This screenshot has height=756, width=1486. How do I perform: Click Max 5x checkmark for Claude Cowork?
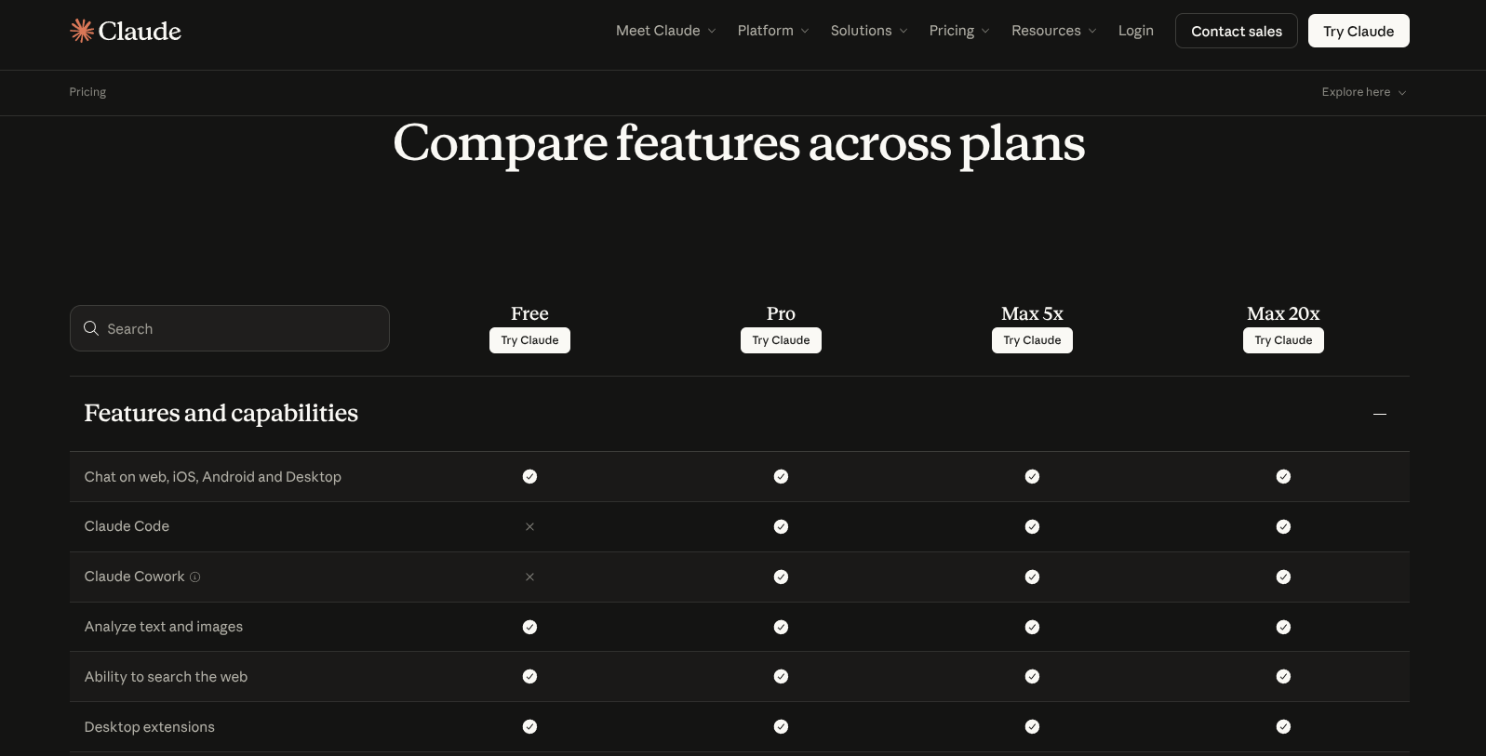1032,577
